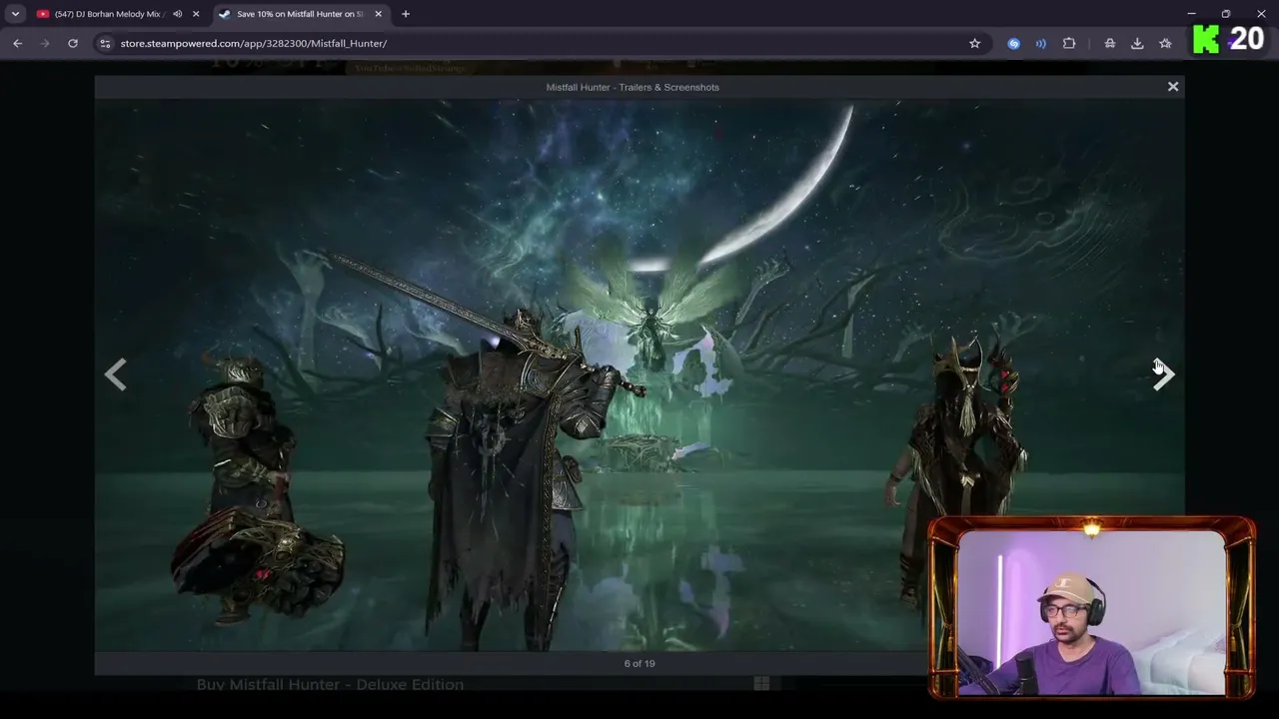
Task: Mute the DJ Borhan Melody Mix tab
Action: [x=177, y=14]
